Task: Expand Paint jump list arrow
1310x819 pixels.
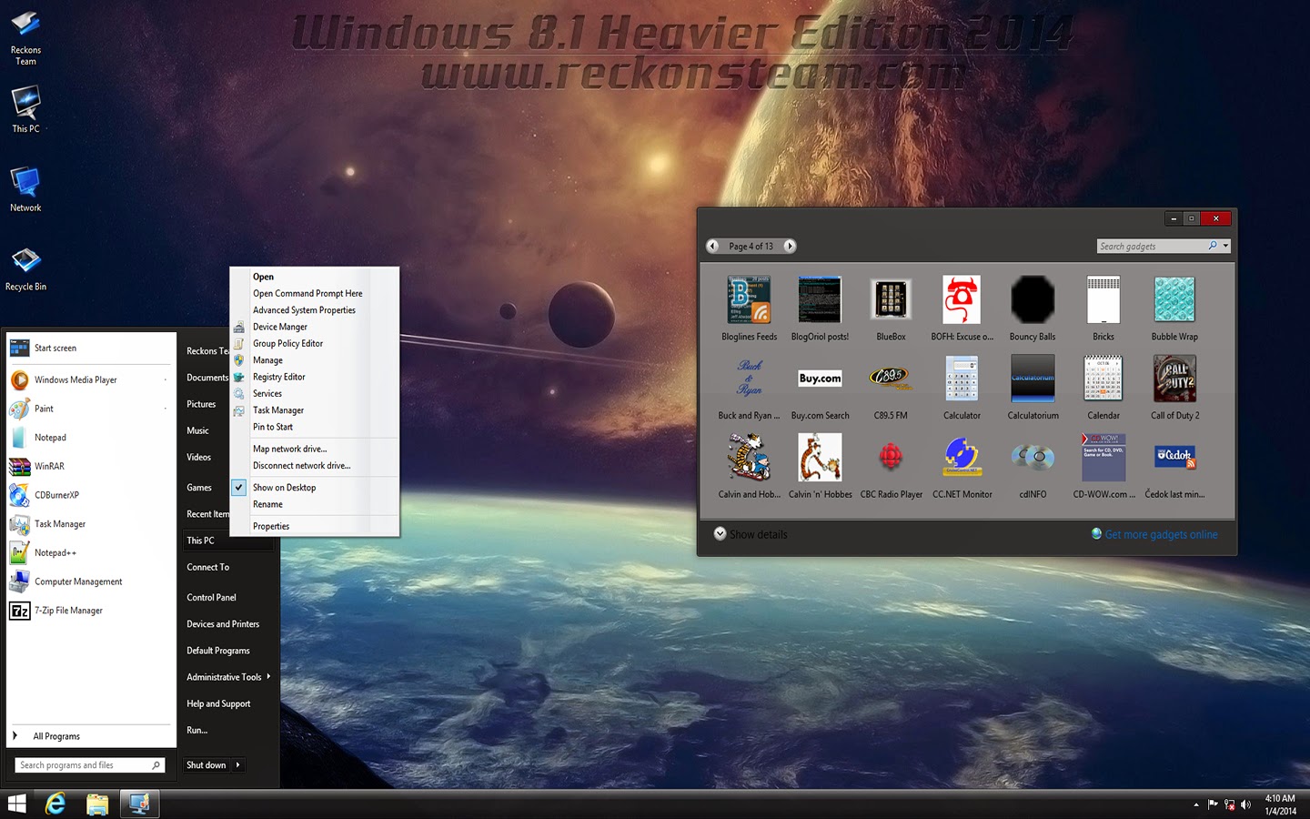Action: click(x=166, y=409)
